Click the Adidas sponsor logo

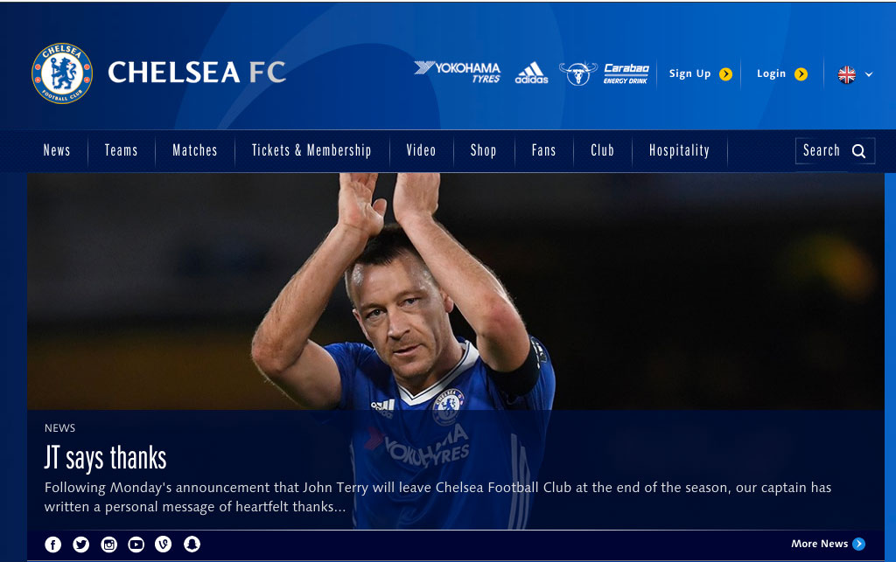coord(531,73)
